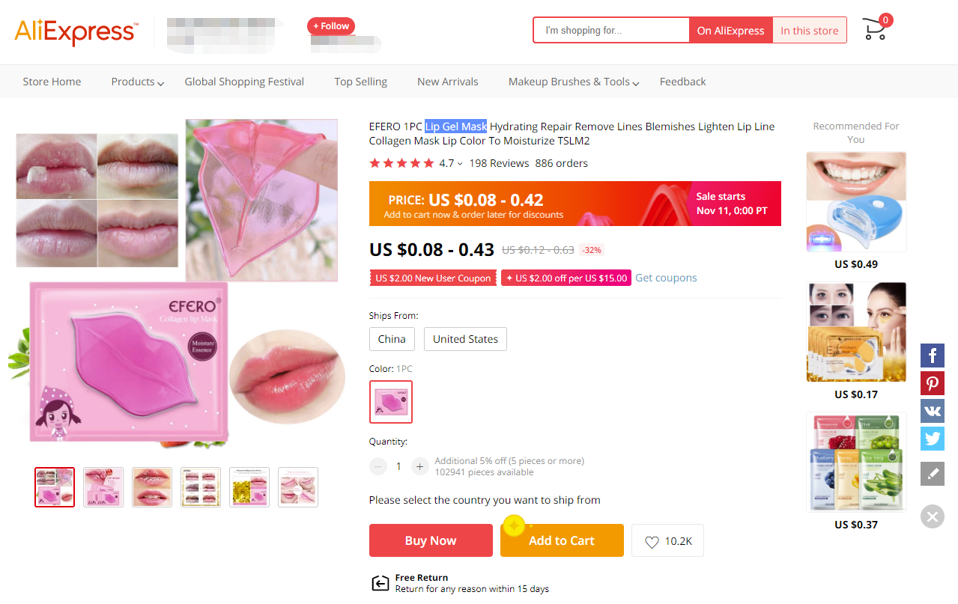This screenshot has width=958, height=604.
Task: Open the Top Selling tab
Action: (360, 82)
